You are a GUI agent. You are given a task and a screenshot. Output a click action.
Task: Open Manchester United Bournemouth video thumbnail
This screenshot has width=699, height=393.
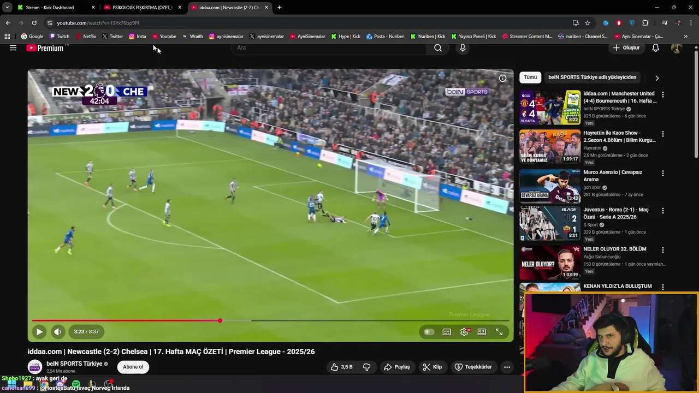[550, 108]
